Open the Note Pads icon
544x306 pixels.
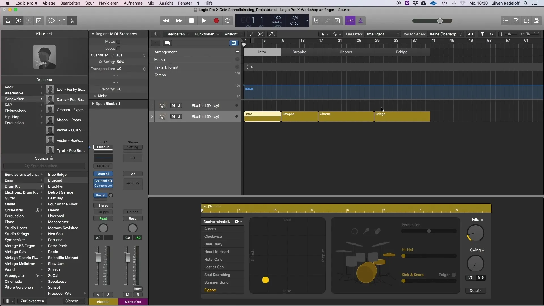tap(516, 21)
